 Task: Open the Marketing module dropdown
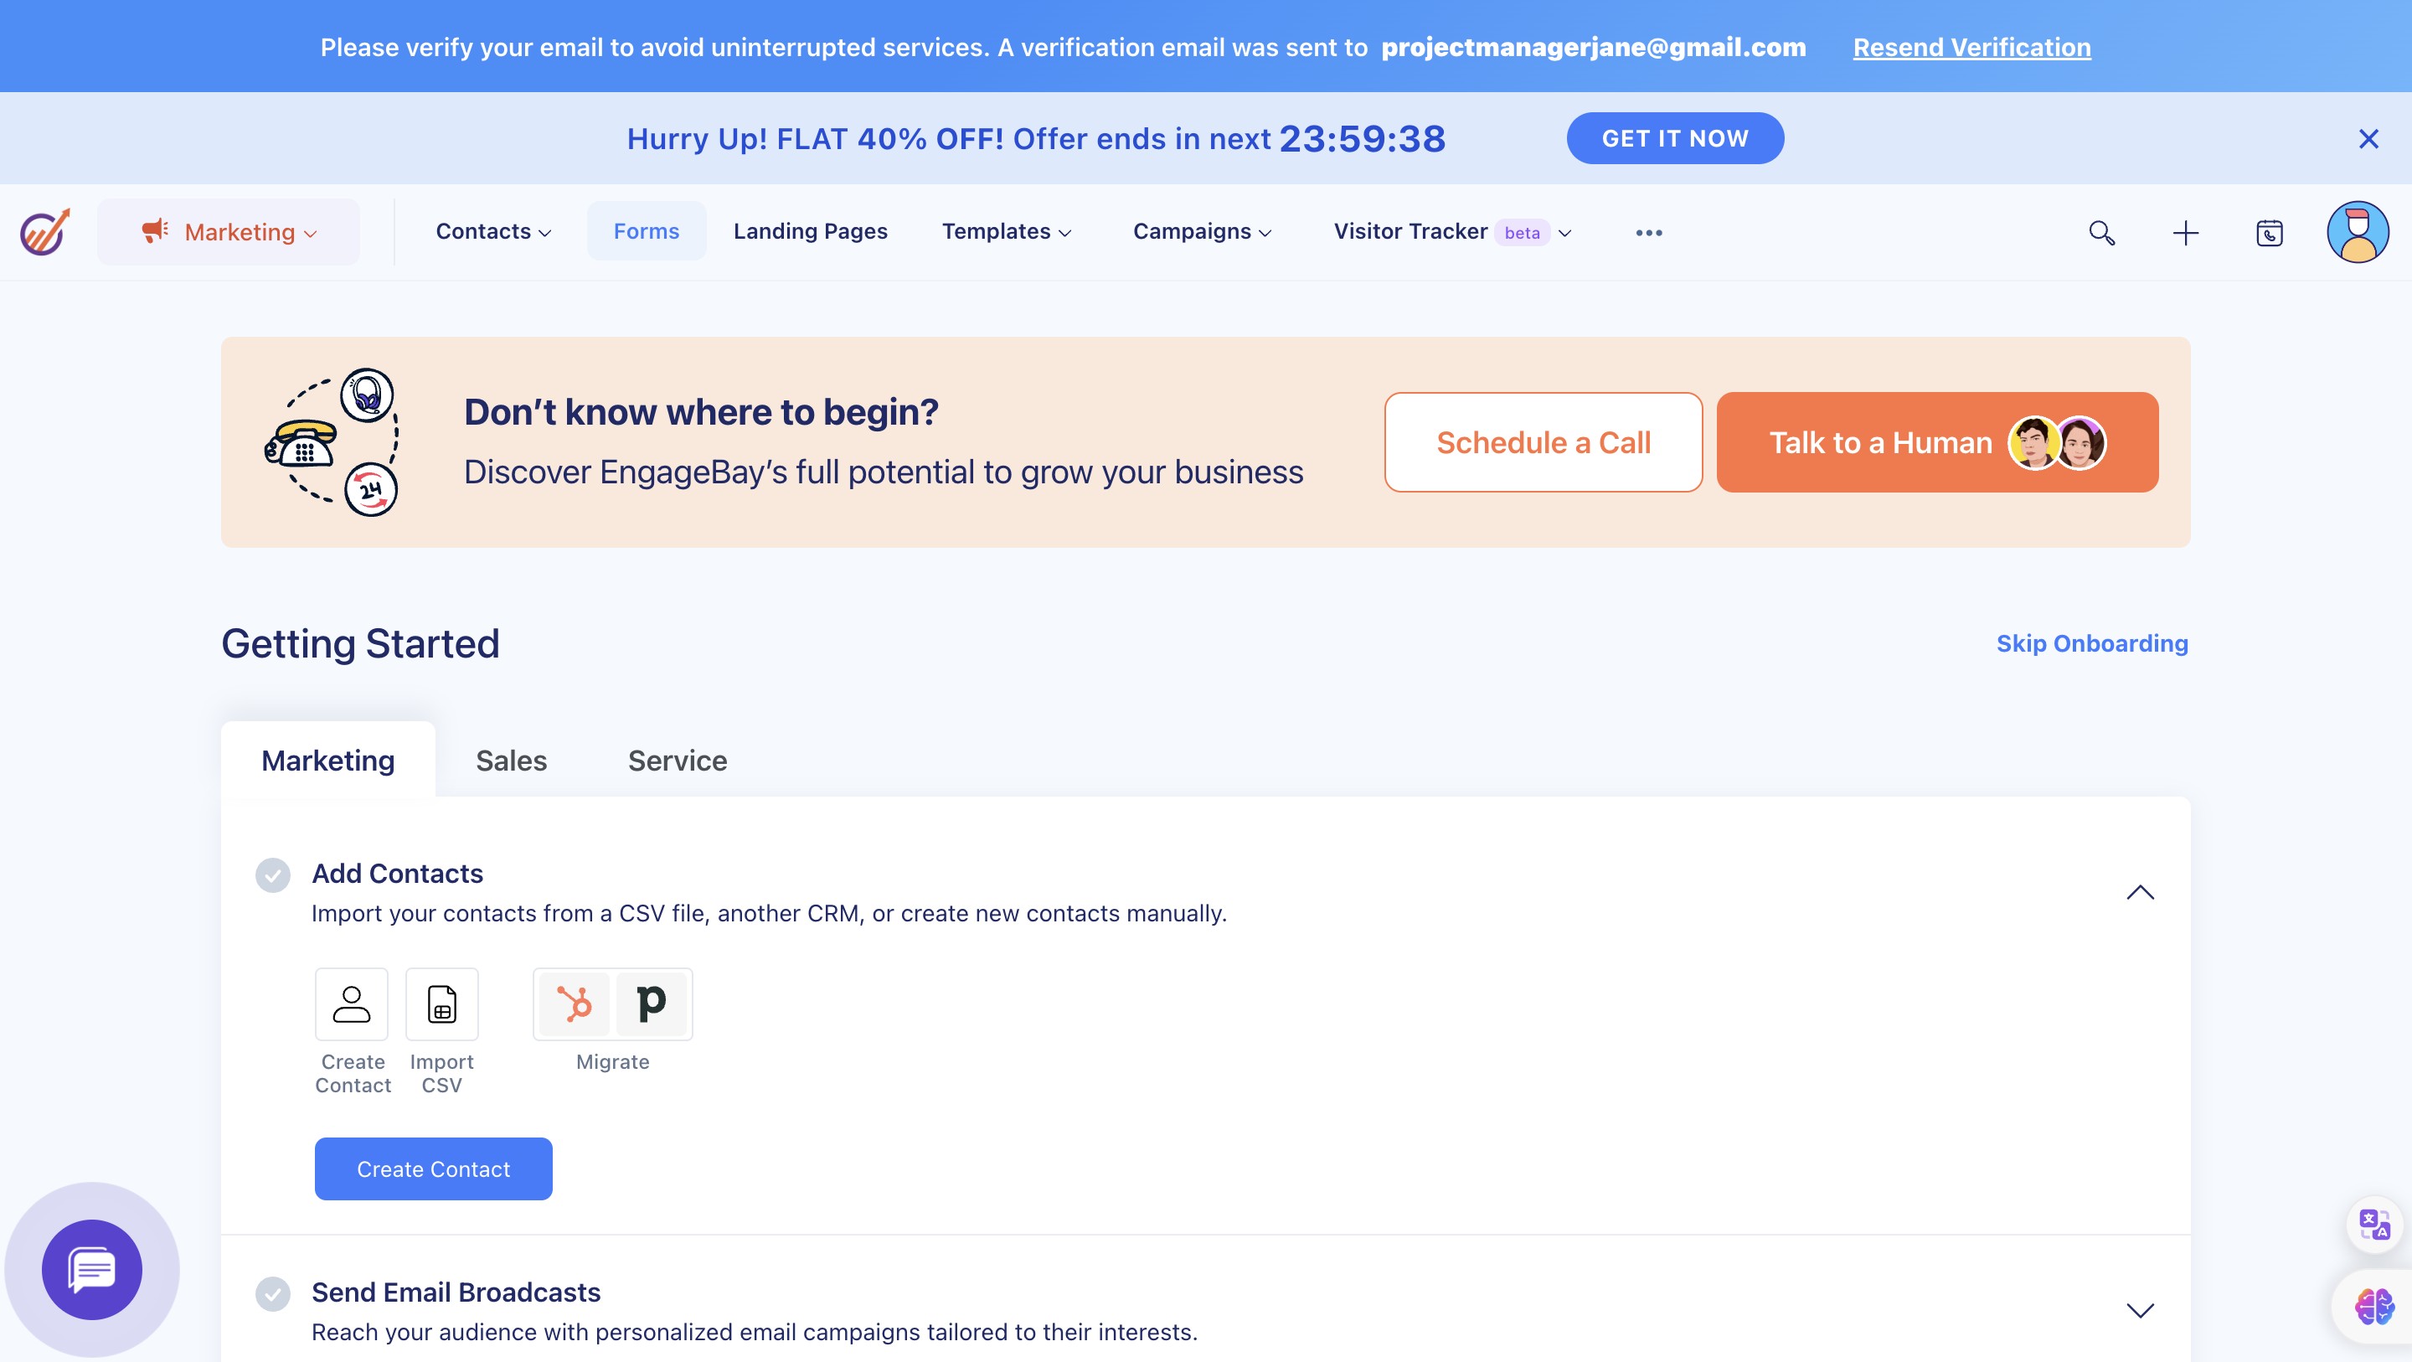coord(229,231)
